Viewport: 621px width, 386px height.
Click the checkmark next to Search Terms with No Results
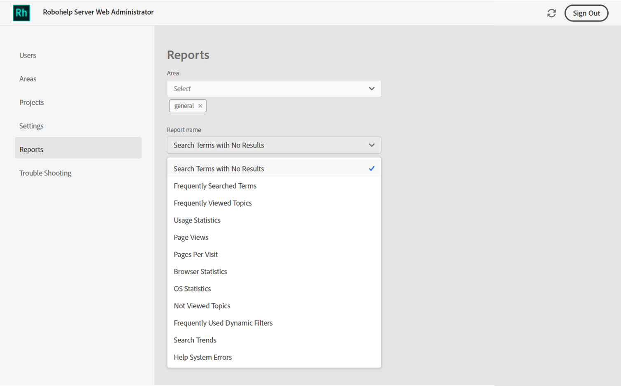(372, 168)
